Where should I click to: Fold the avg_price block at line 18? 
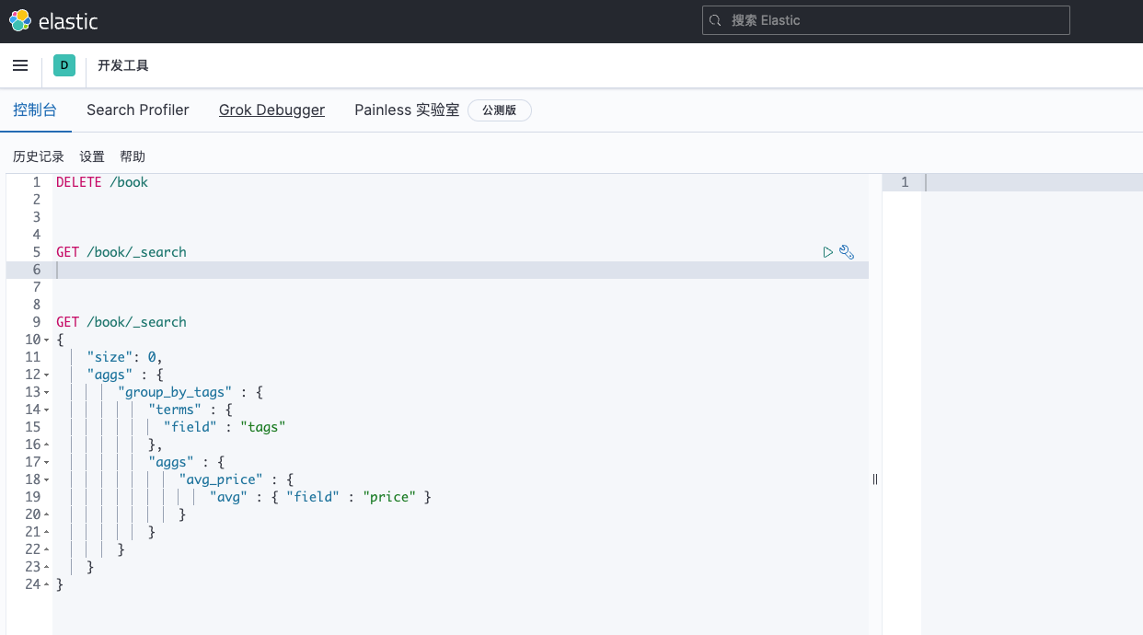click(47, 480)
